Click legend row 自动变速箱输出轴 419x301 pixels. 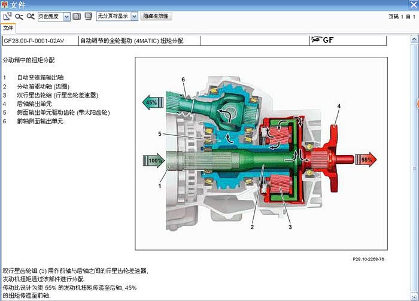coord(34,77)
